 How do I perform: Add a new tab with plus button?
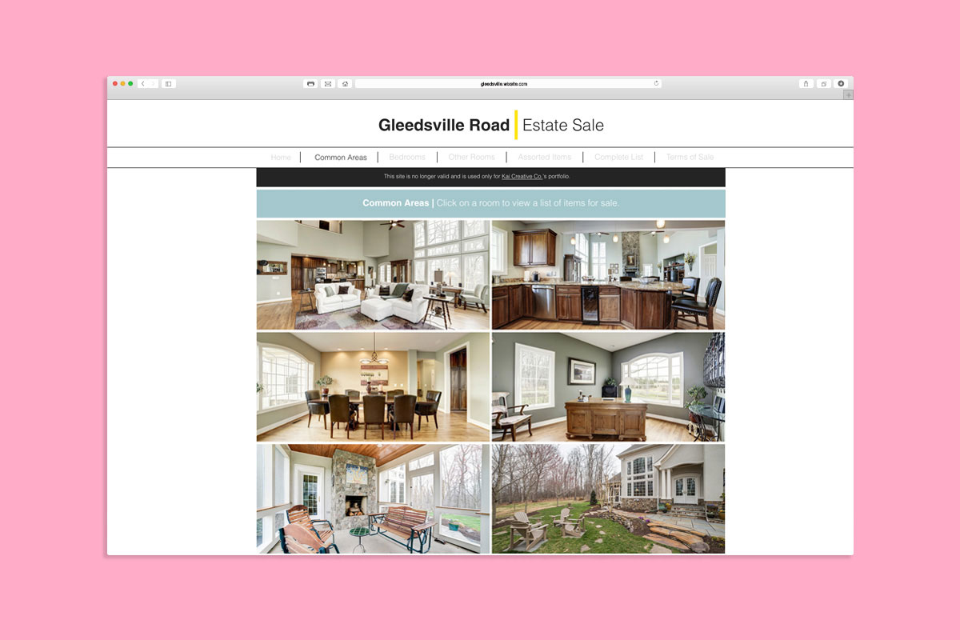[x=848, y=94]
